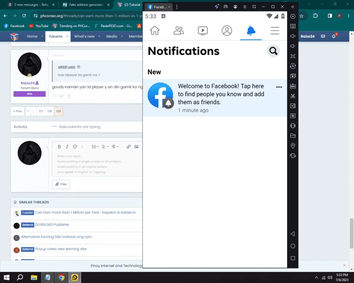Open the alignment dropdown in editor
Image resolution: width=354 pixels, height=283 pixels.
[x=105, y=147]
